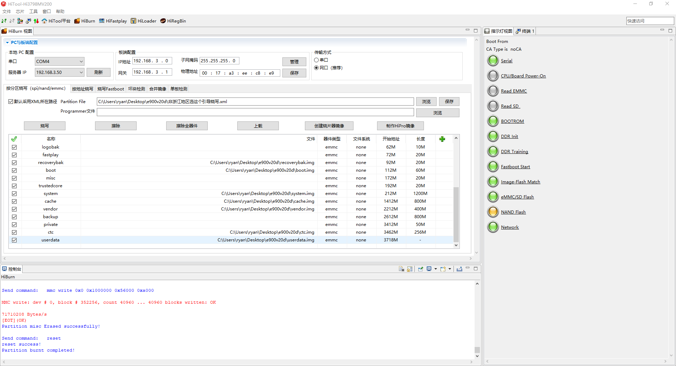Click the green check select-all header icon

coord(14,139)
